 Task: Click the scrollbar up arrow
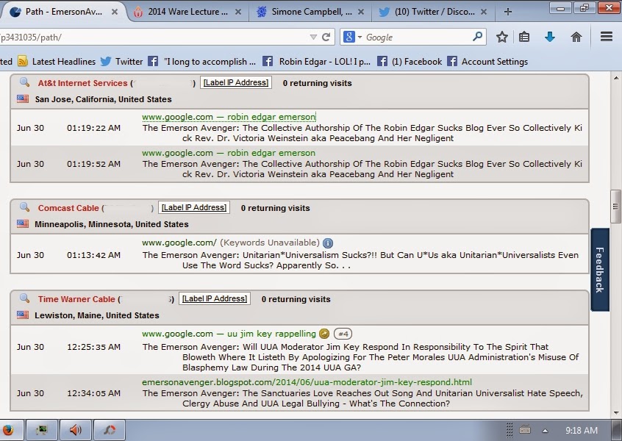click(x=615, y=78)
